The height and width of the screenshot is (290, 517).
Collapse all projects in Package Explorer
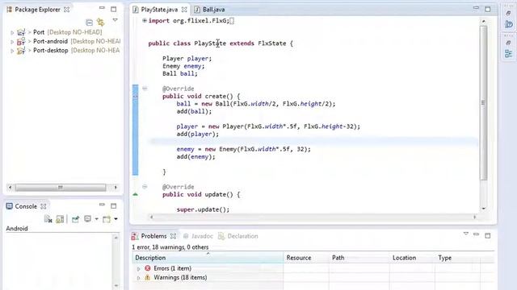[x=89, y=23]
